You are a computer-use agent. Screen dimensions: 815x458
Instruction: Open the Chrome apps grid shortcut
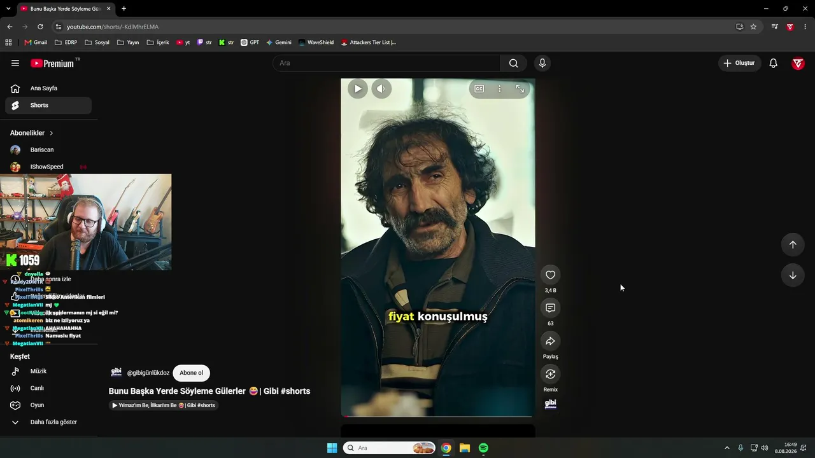point(8,43)
